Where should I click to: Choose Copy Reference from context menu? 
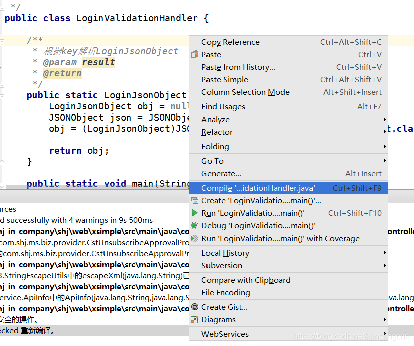tap(288, 42)
